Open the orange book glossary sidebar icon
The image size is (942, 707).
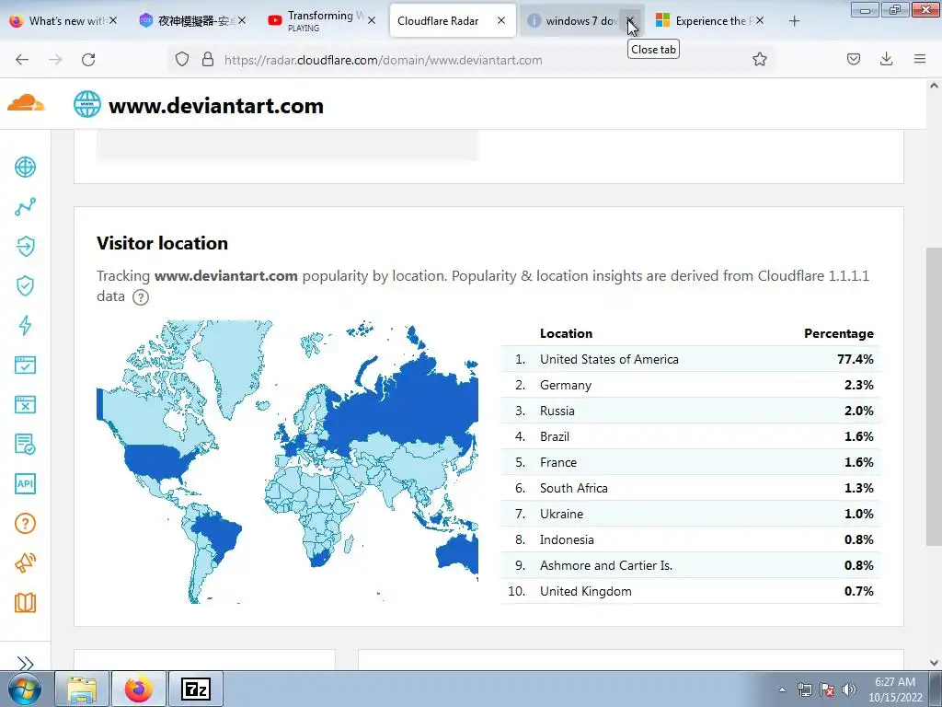pos(25,602)
